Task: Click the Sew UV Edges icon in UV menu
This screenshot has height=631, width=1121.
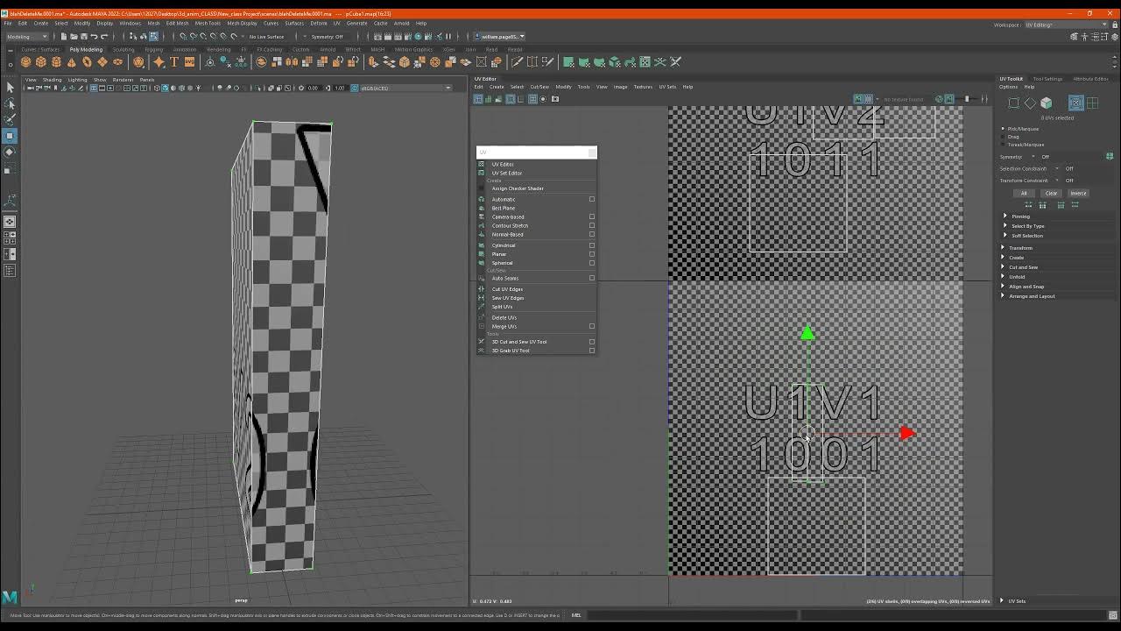Action: click(x=481, y=298)
